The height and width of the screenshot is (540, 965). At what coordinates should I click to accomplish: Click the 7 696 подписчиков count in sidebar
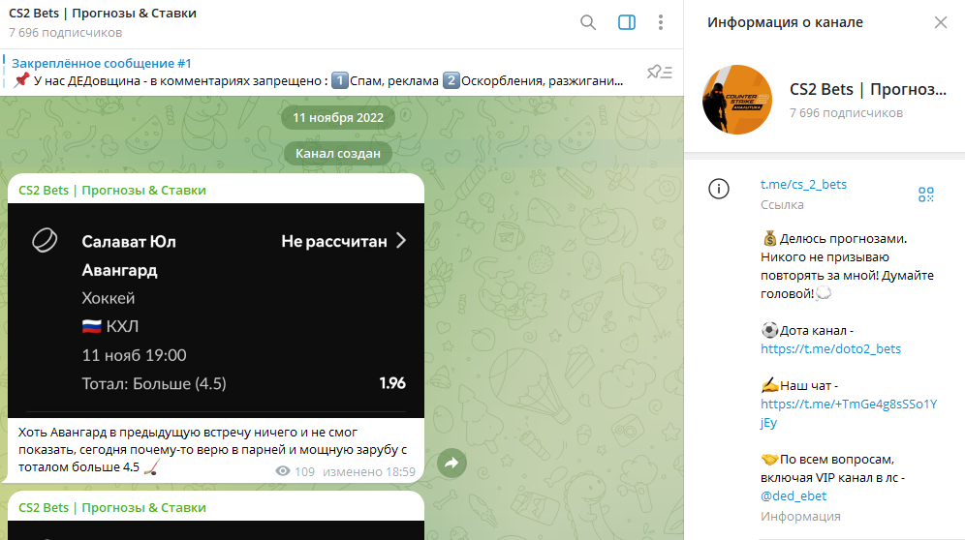click(x=846, y=113)
